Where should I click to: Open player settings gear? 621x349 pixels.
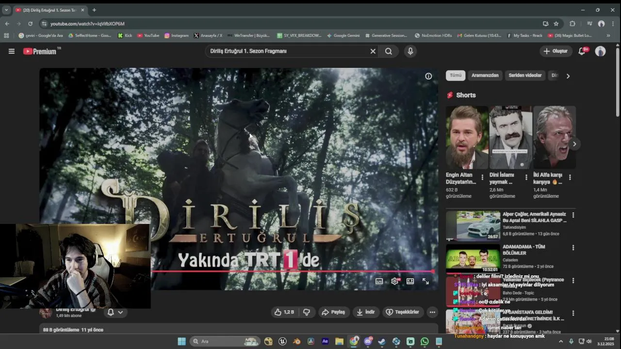tap(395, 281)
